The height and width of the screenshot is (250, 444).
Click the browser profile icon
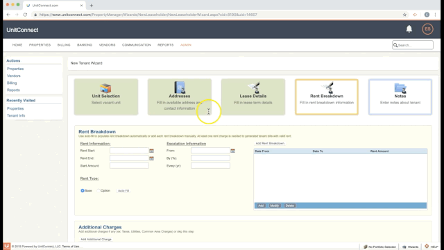427,15
